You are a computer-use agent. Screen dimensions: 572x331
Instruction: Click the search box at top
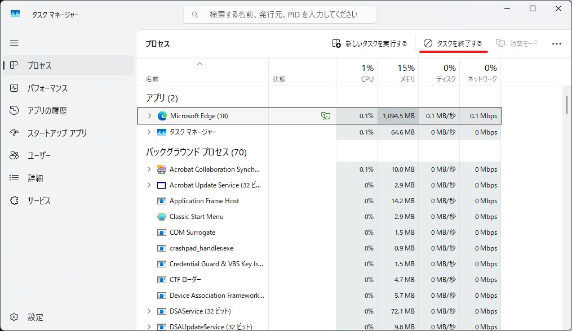pyautogui.click(x=280, y=15)
